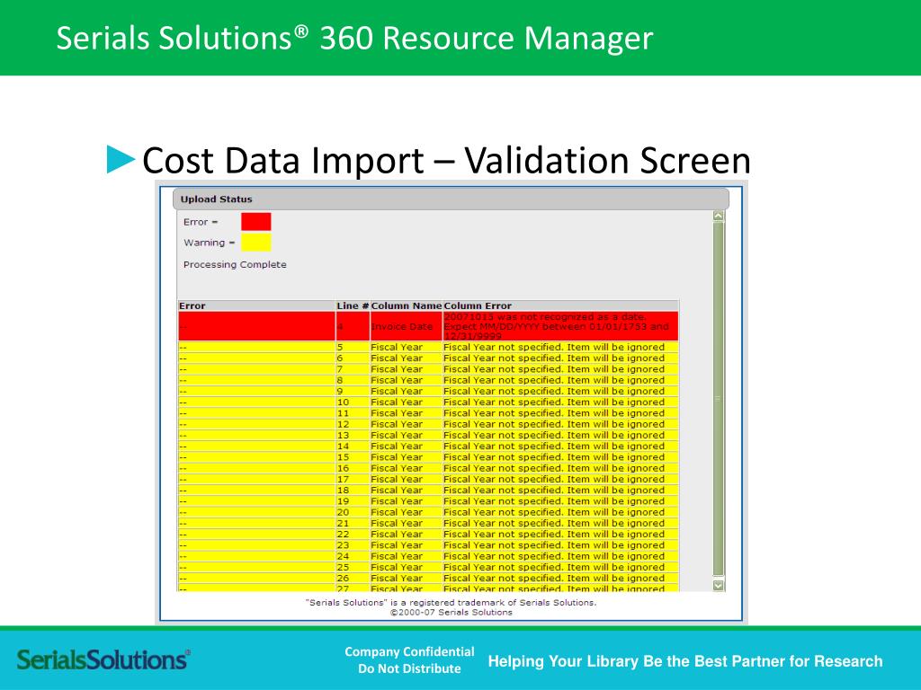Screen dimensions: 921x690
Task: Click the warning message on line 11
Action: tap(560, 413)
